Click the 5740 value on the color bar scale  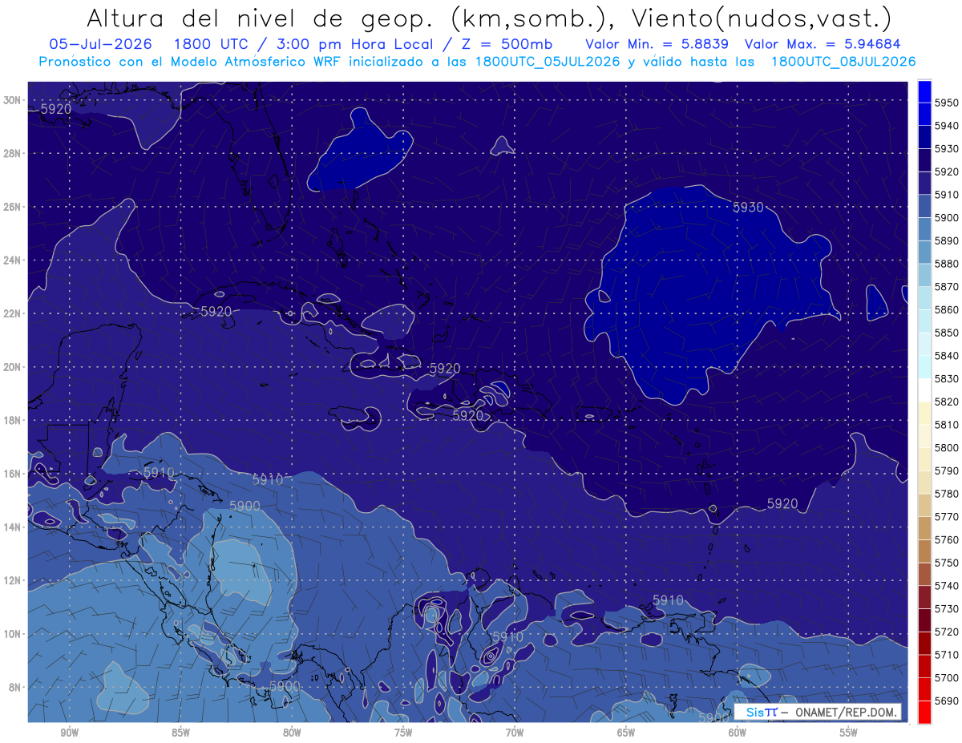click(947, 586)
